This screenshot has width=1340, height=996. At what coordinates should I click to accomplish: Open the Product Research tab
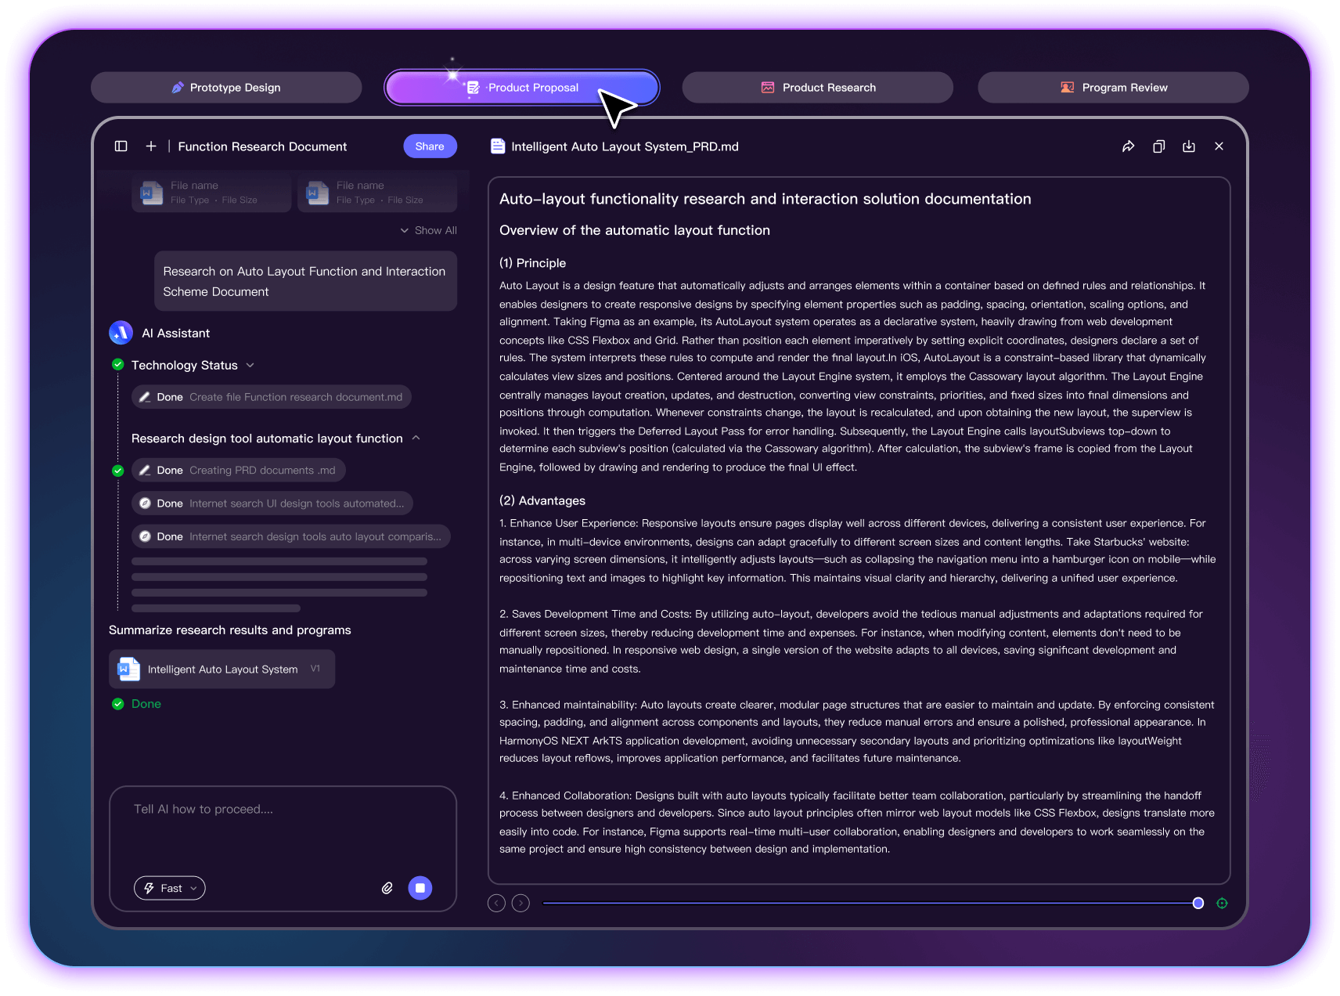pyautogui.click(x=817, y=88)
